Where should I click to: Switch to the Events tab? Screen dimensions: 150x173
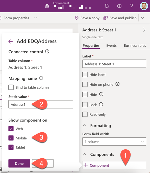[x=111, y=45]
